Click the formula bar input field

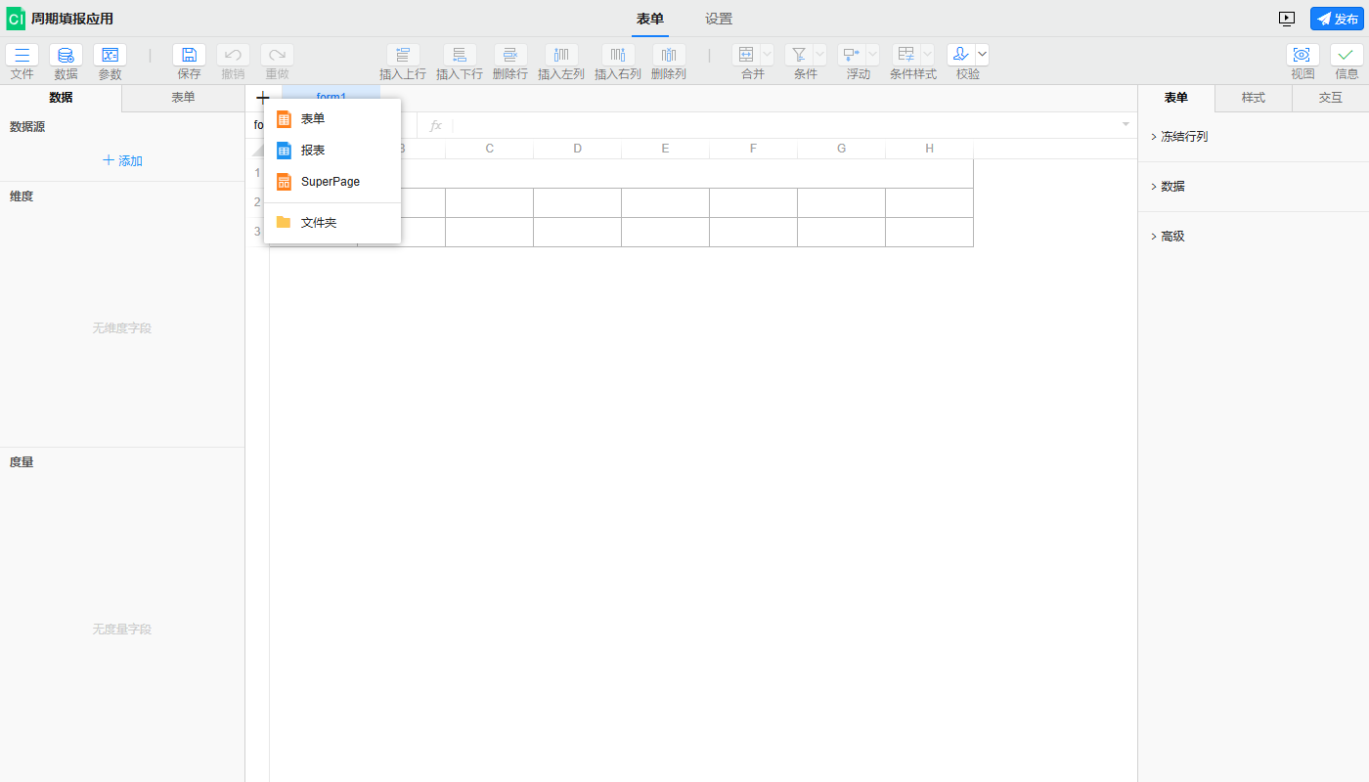[x=782, y=125]
